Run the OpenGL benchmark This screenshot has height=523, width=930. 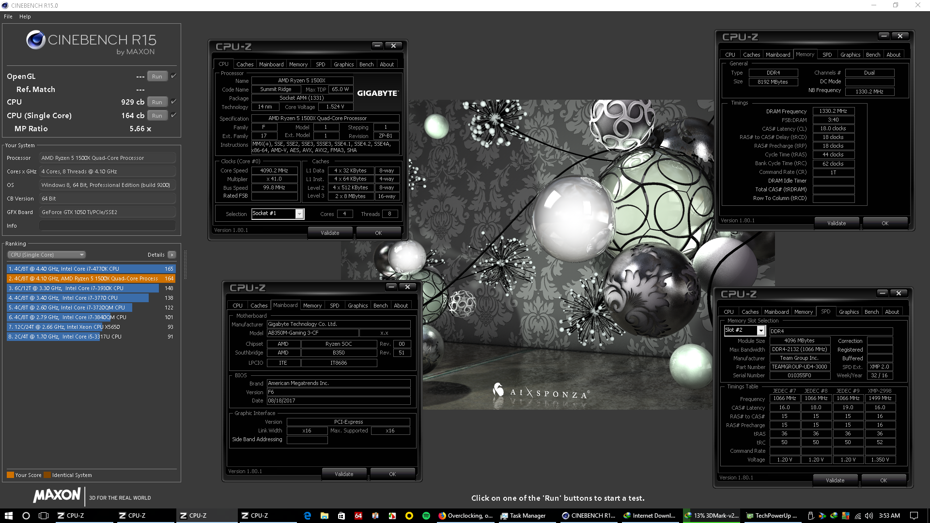[157, 77]
